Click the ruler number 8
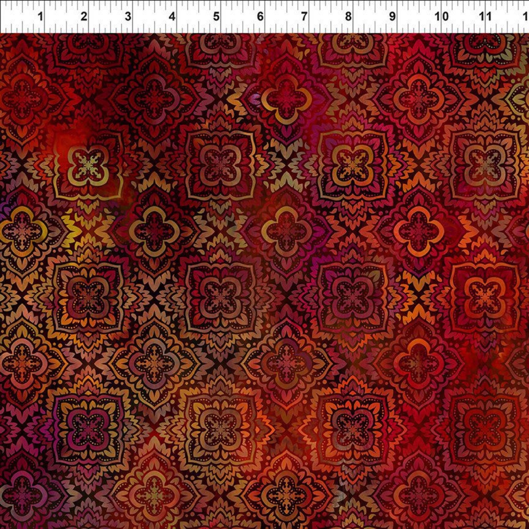The height and width of the screenshot is (529, 529). (348, 16)
